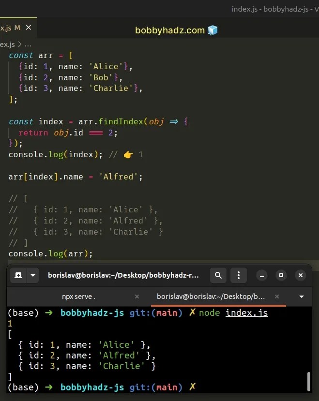Select the index.js editor tab
Image resolution: width=319 pixels, height=401 pixels.
[18, 28]
